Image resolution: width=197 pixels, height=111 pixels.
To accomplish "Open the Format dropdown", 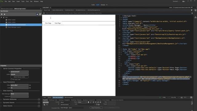I will tap(66, 102).
